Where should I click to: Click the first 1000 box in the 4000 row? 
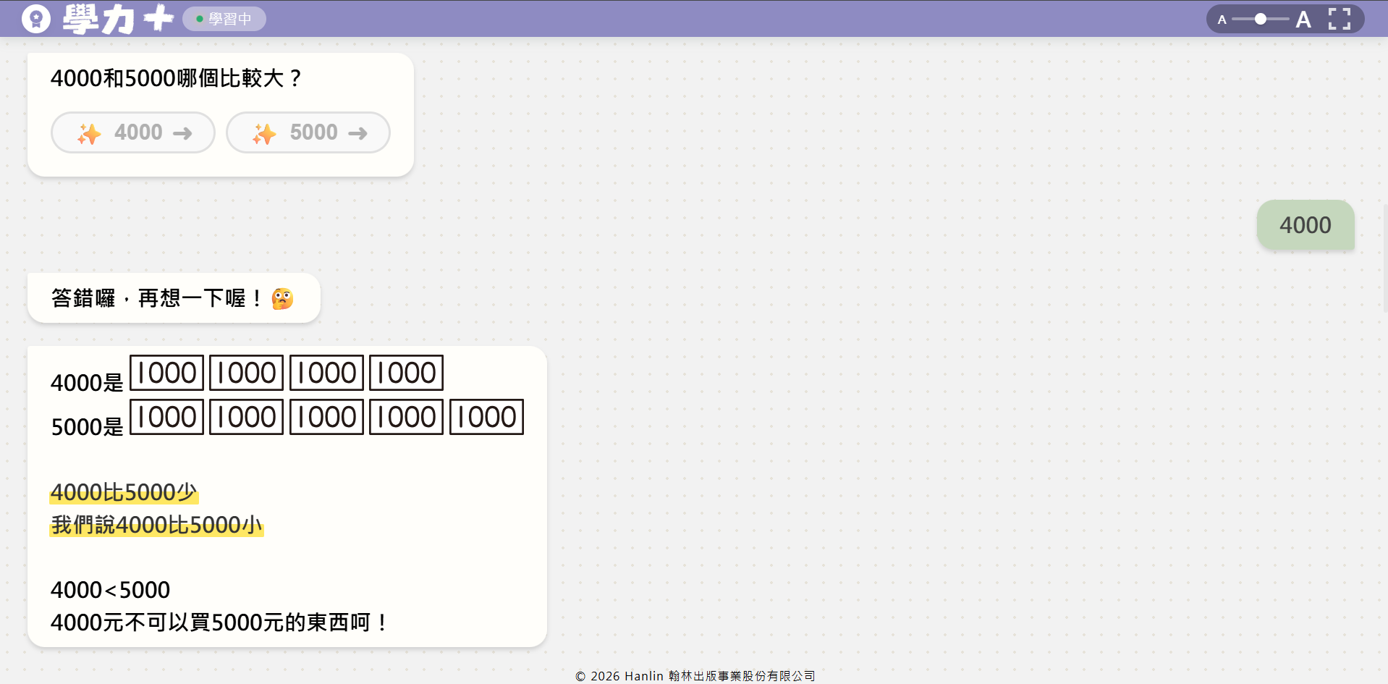pyautogui.click(x=166, y=373)
